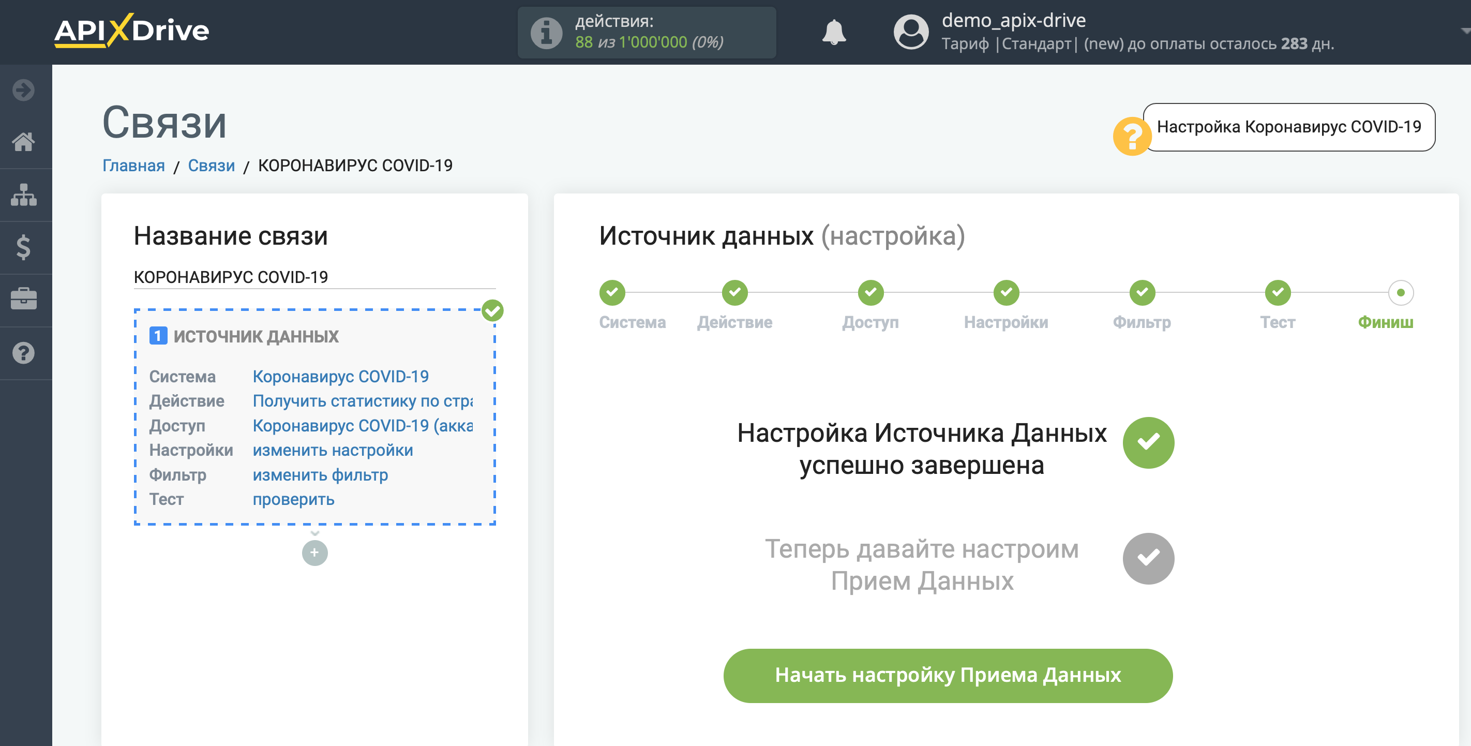The width and height of the screenshot is (1471, 746).
Task: Open Главная breadcrumb link
Action: [133, 166]
